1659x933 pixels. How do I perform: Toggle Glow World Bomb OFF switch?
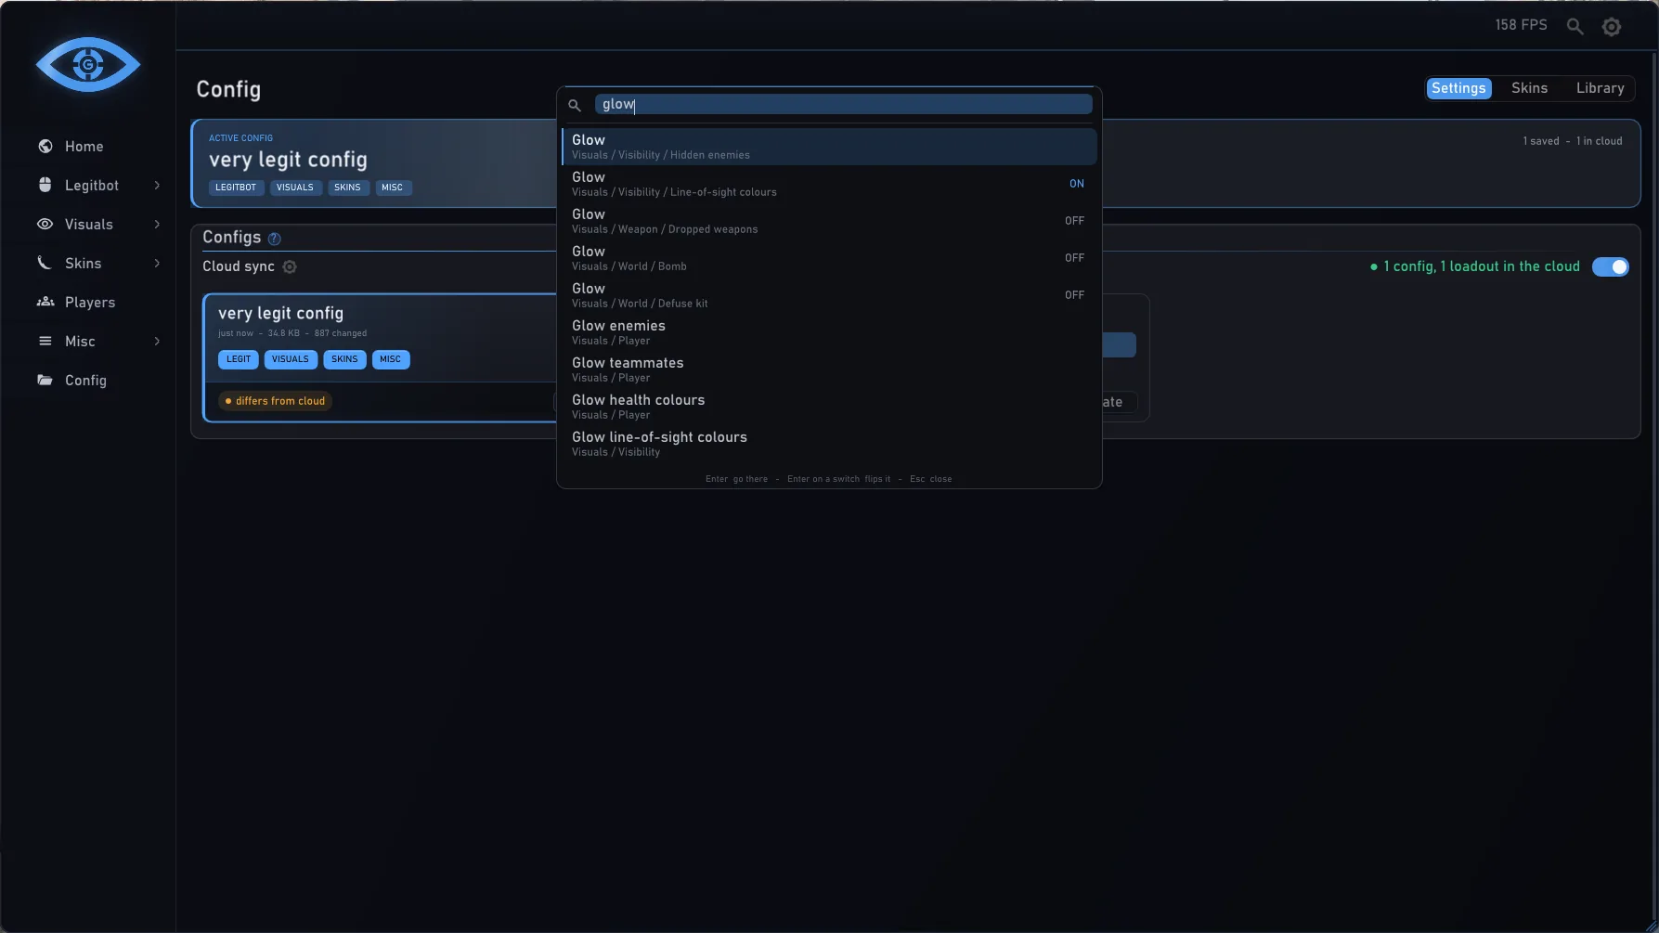[1074, 258]
